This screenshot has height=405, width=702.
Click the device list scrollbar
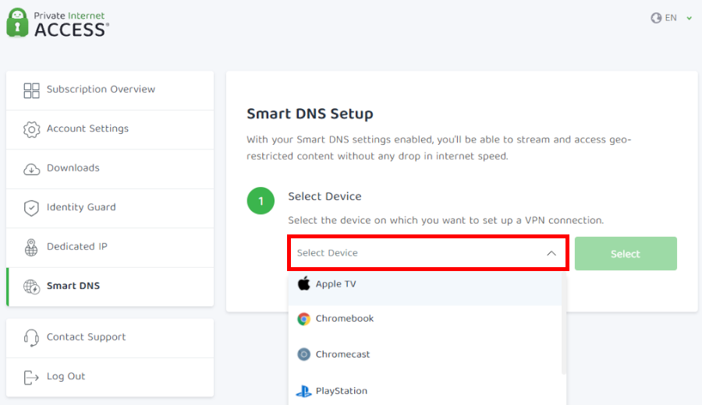[564, 324]
